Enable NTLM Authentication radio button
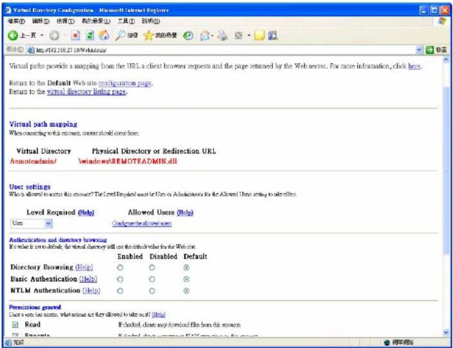 coord(120,290)
